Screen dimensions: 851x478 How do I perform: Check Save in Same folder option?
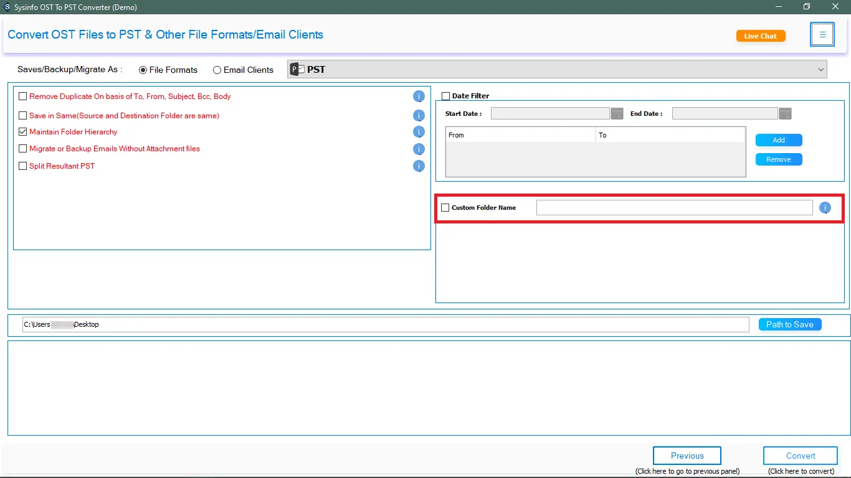click(x=23, y=116)
